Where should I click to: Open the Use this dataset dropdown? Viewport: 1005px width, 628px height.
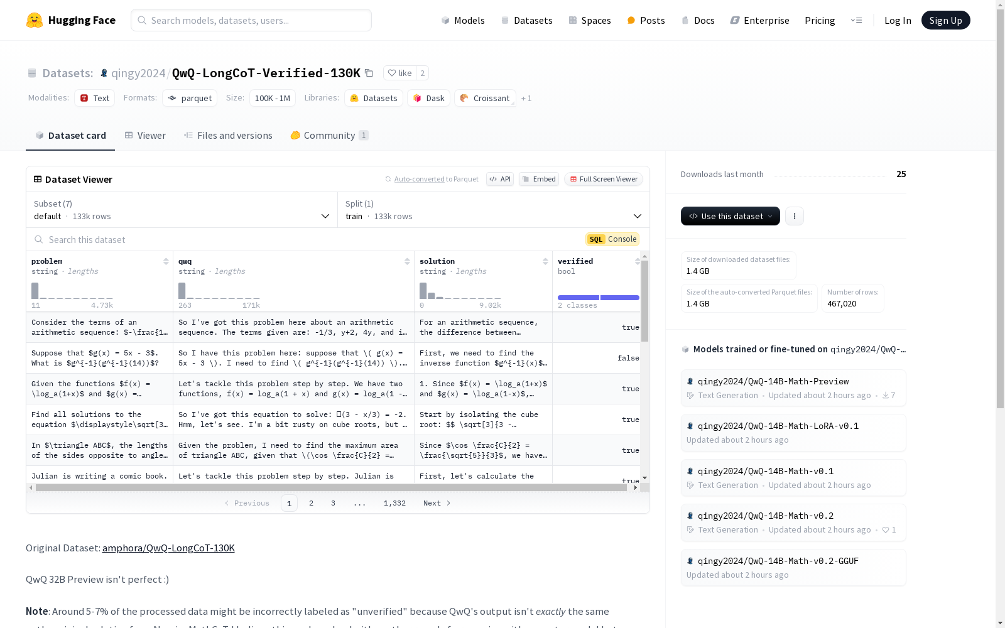pyautogui.click(x=731, y=216)
